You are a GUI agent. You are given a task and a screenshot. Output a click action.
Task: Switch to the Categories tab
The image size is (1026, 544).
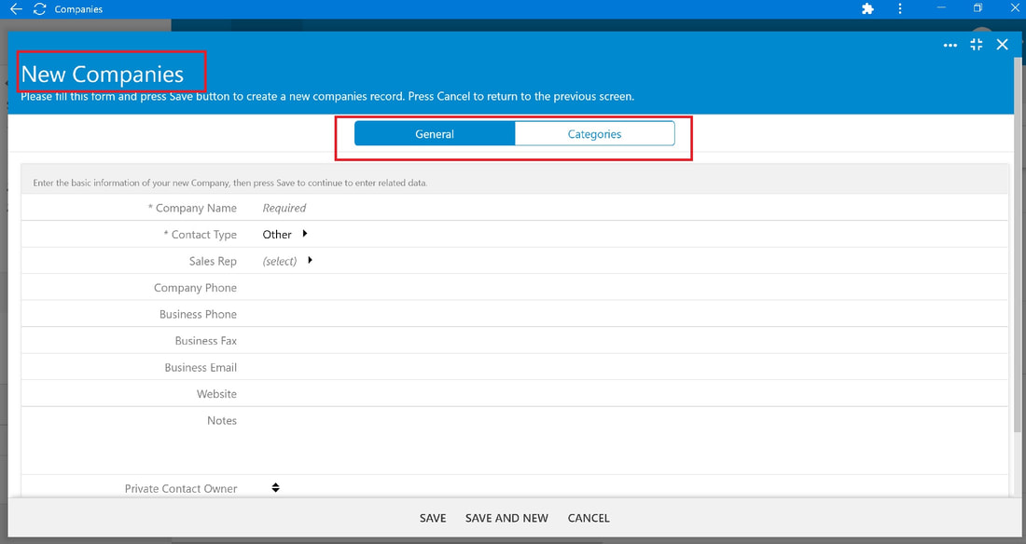(594, 133)
